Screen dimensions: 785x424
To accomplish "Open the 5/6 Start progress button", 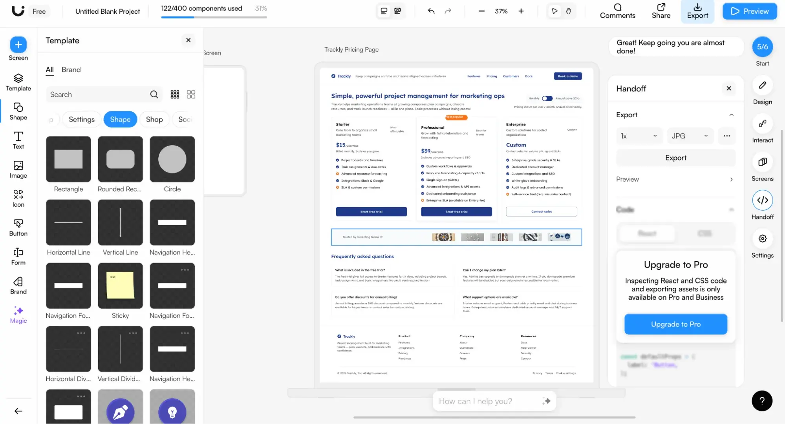I will point(762,47).
